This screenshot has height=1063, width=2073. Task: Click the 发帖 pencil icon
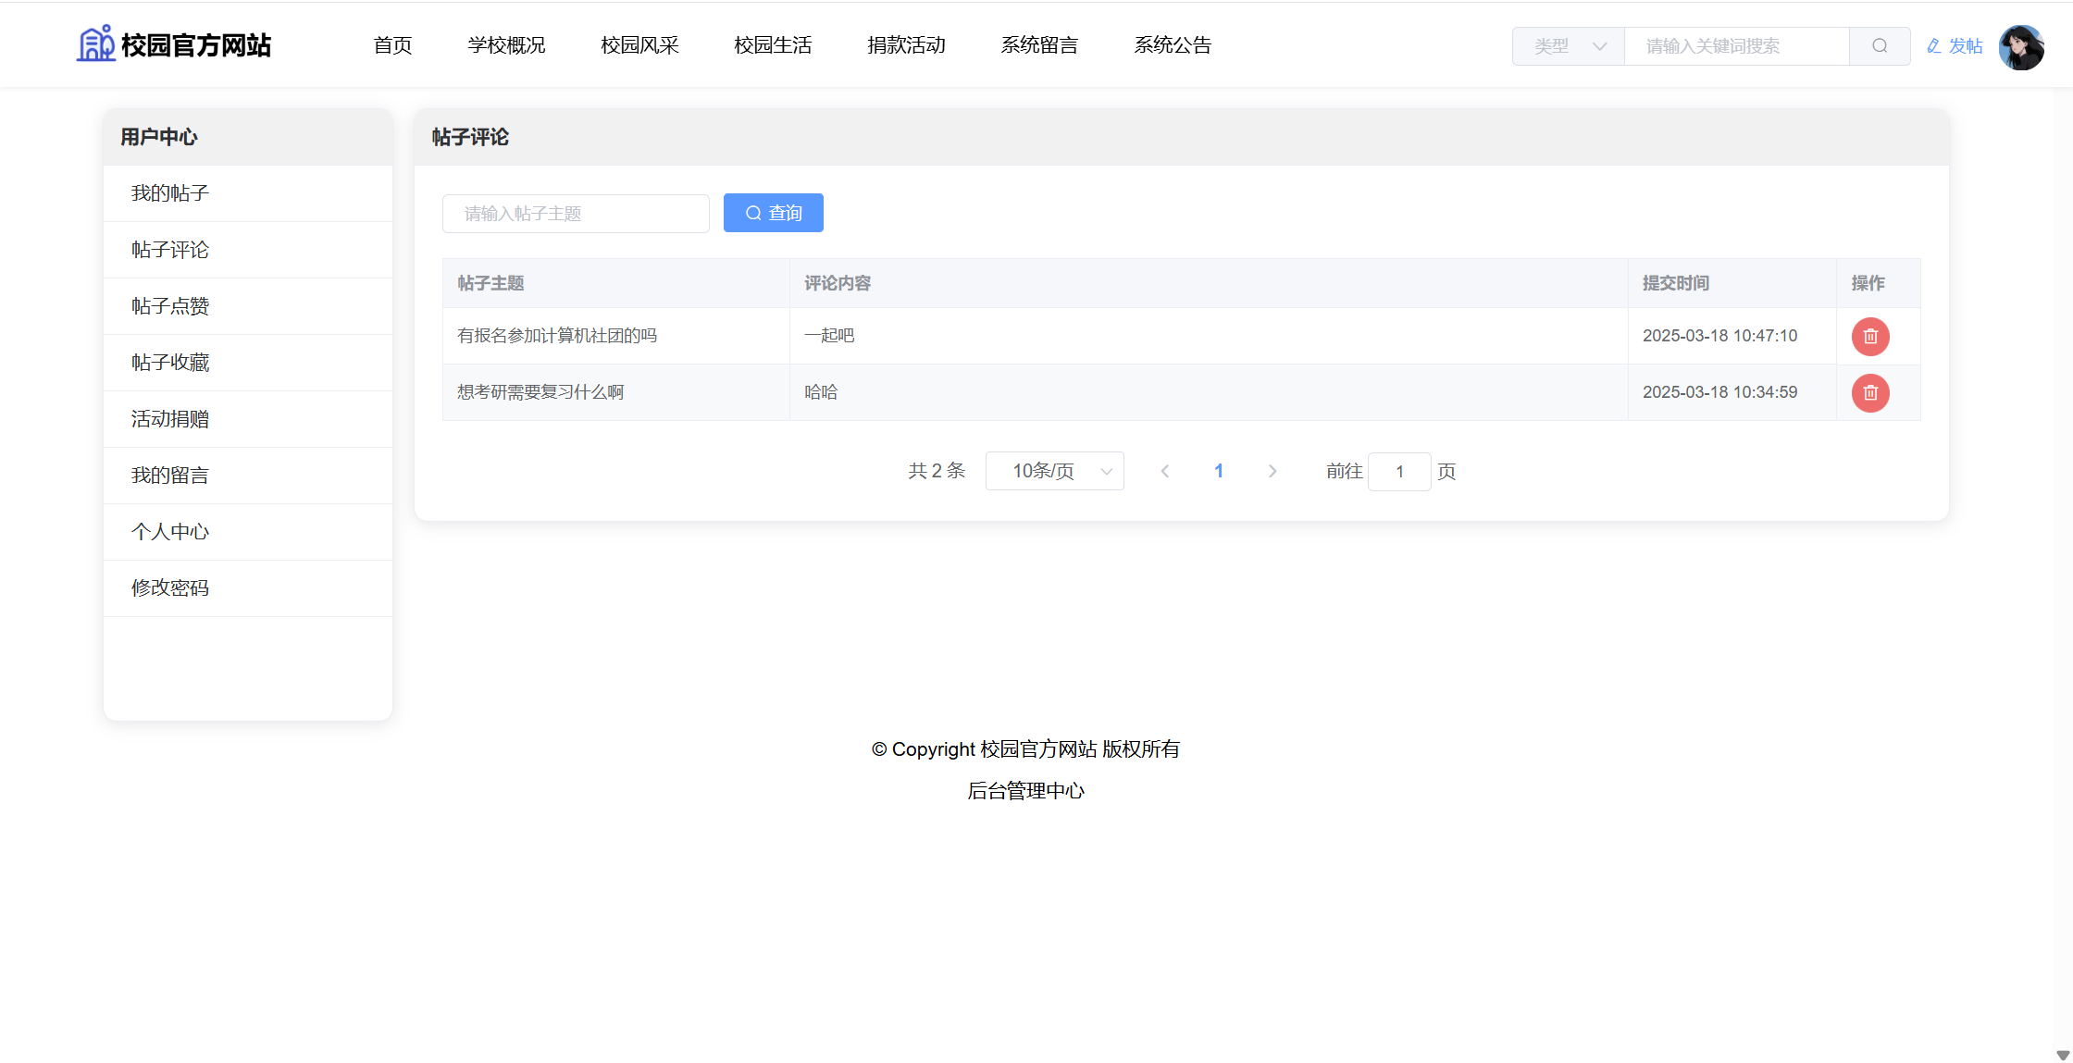[1934, 46]
